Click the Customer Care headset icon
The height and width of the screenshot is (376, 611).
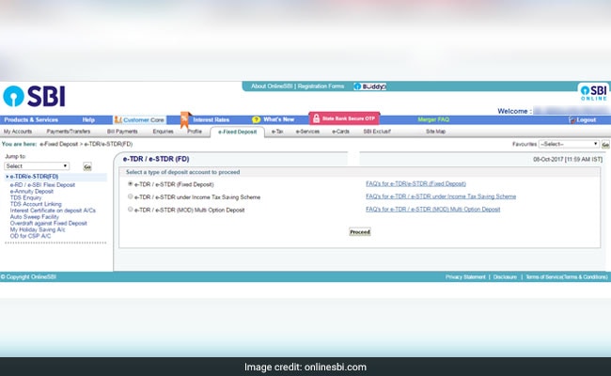pyautogui.click(x=117, y=119)
